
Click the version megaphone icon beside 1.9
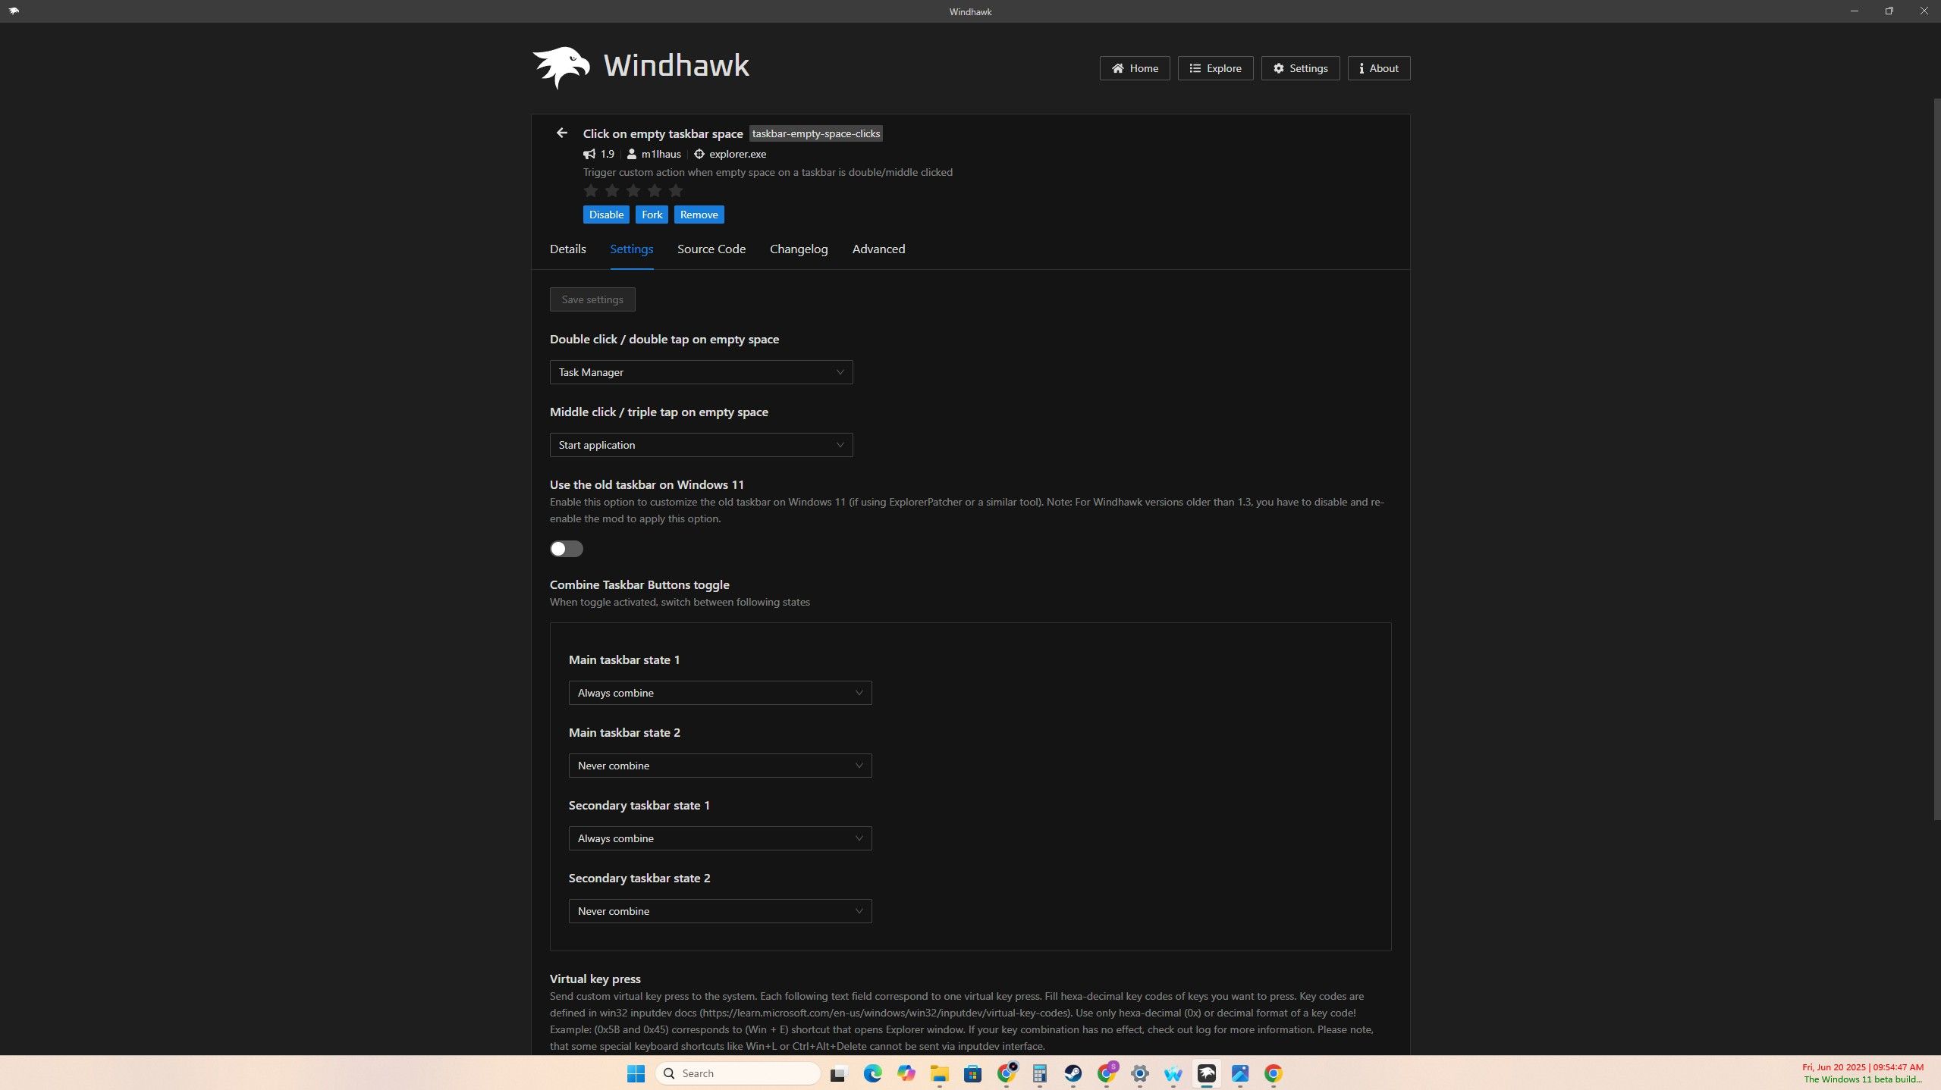coord(589,154)
